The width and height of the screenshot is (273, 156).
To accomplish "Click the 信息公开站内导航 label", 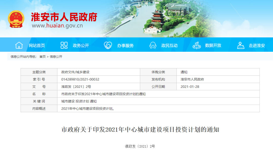I will [x=24, y=57].
